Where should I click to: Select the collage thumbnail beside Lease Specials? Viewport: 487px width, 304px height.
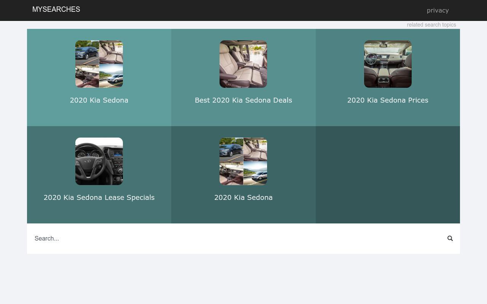pos(243,161)
